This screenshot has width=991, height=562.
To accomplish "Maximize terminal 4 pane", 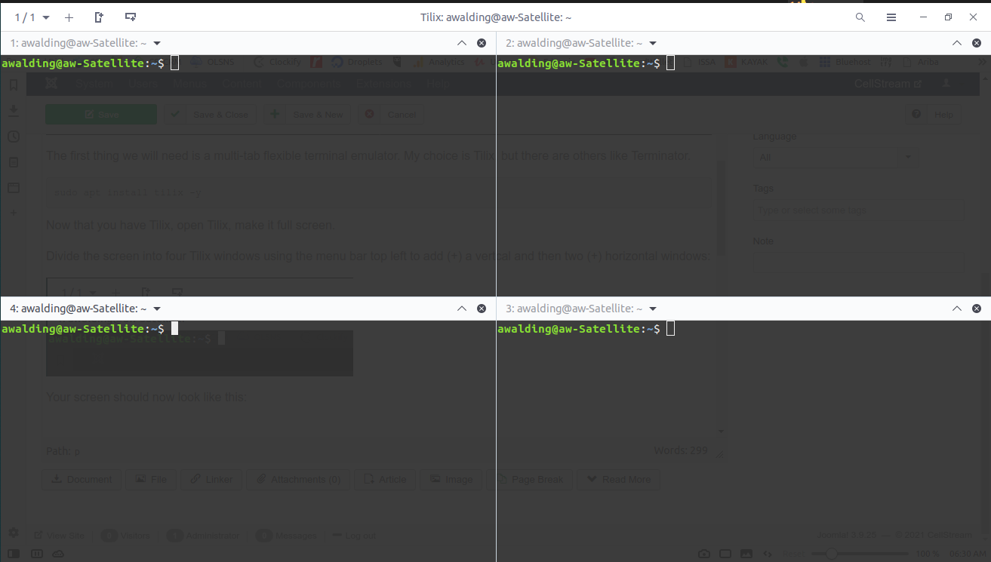I will (x=462, y=309).
